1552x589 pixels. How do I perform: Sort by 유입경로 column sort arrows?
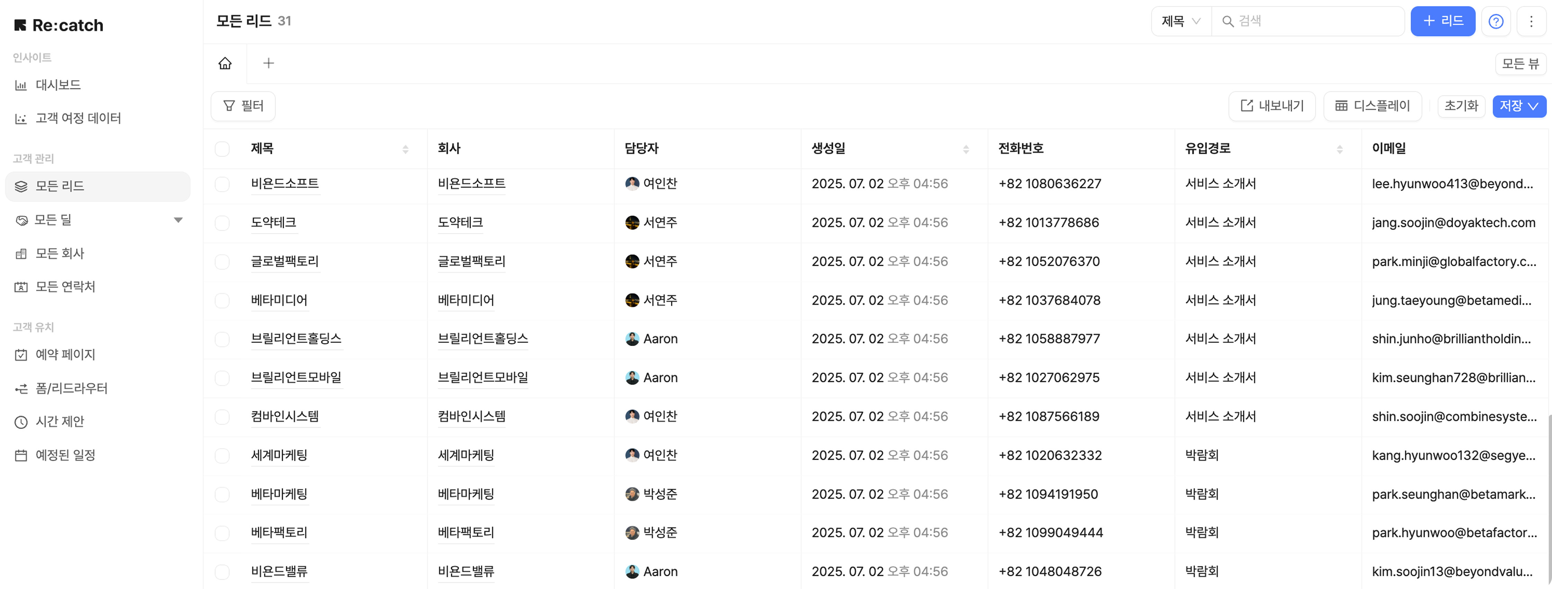[1339, 149]
